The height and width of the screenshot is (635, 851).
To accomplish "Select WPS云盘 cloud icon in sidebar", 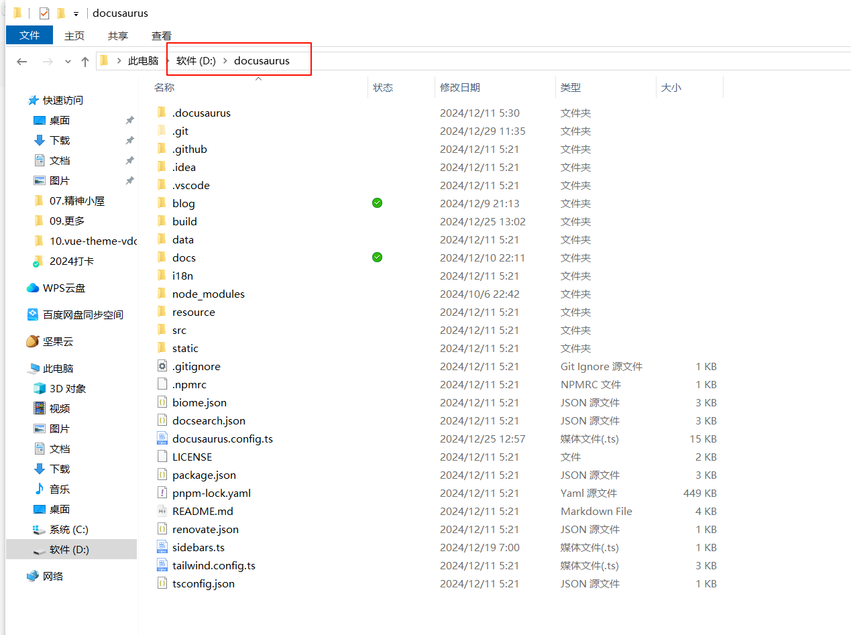I will [x=33, y=288].
